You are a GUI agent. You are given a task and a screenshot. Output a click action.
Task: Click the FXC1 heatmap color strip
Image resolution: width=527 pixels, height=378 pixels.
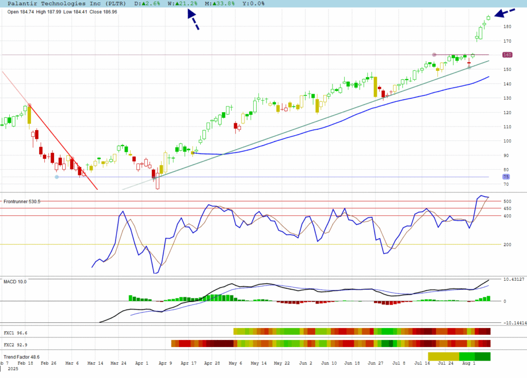pos(362,332)
